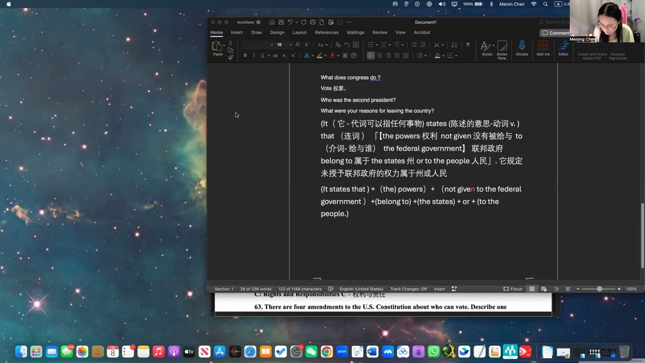Click the WeChat icon in Dock
The height and width of the screenshot is (363, 645).
[x=311, y=351]
